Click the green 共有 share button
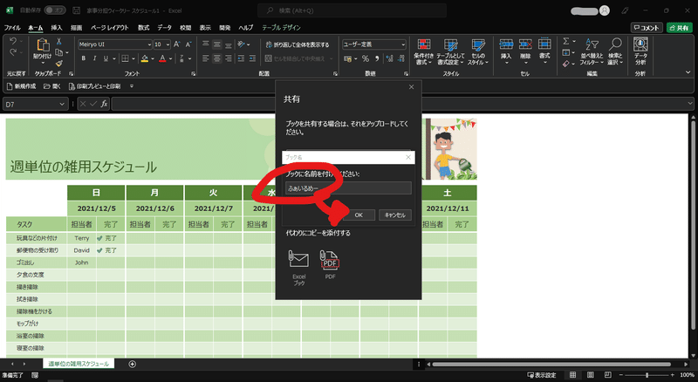This screenshot has height=382, width=698. (680, 28)
